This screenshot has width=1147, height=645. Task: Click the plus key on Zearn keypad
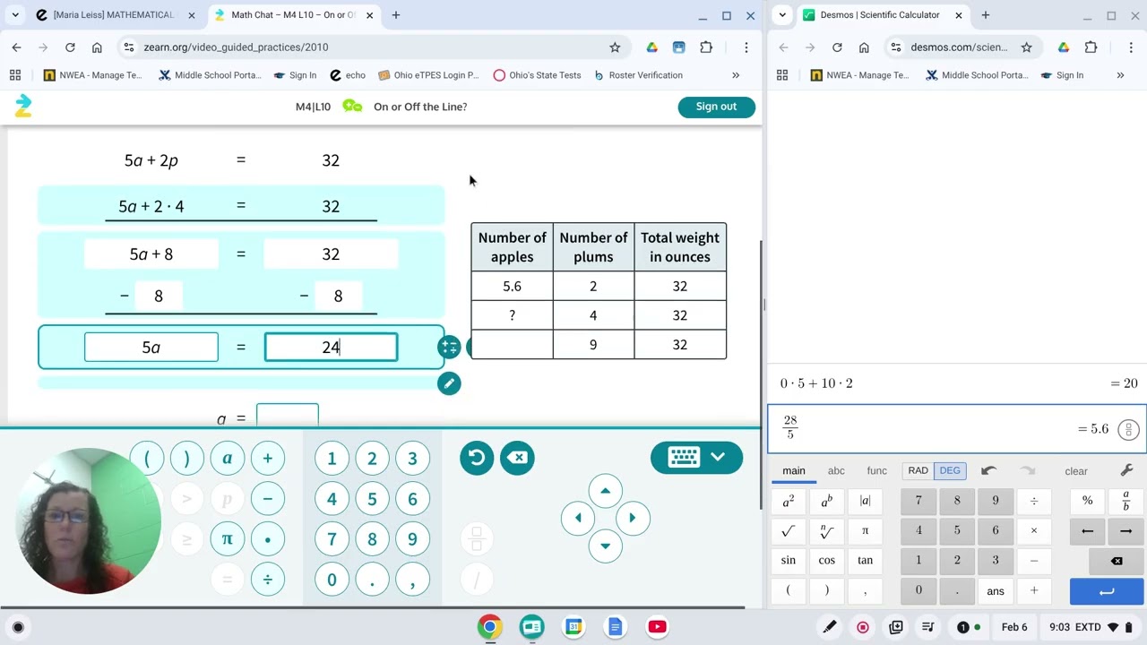pos(267,459)
